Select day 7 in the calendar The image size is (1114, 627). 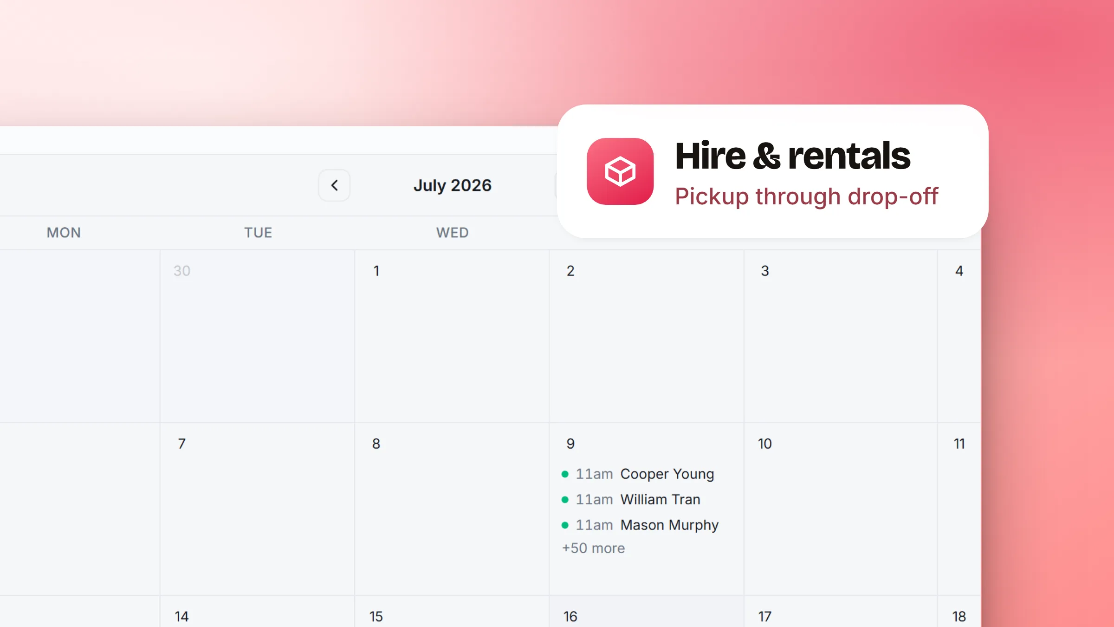point(182,444)
